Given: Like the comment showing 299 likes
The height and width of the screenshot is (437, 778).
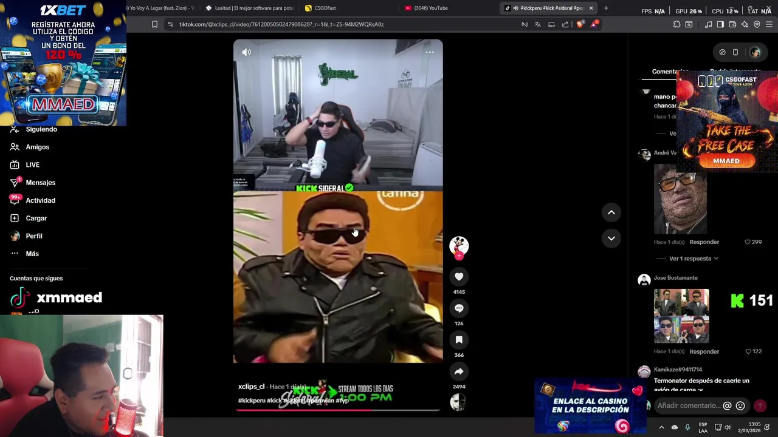Looking at the screenshot, I should click(748, 242).
